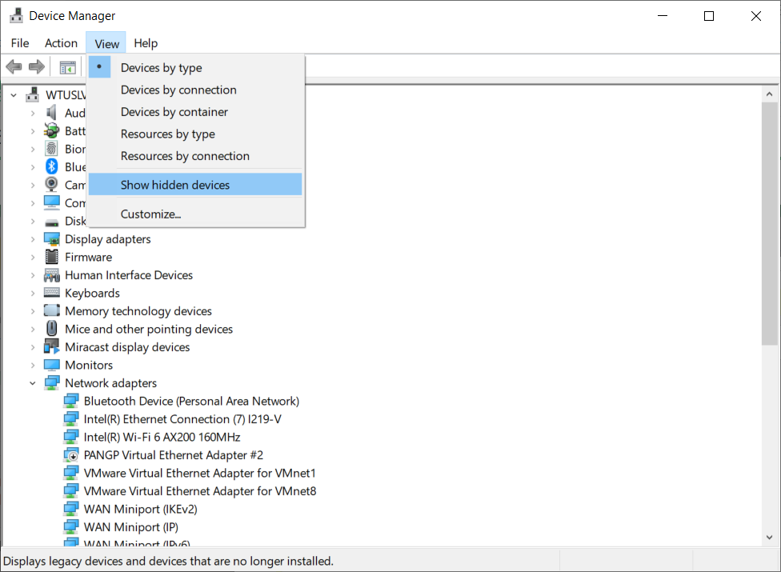Open the Help menu
781x572 pixels.
[146, 43]
